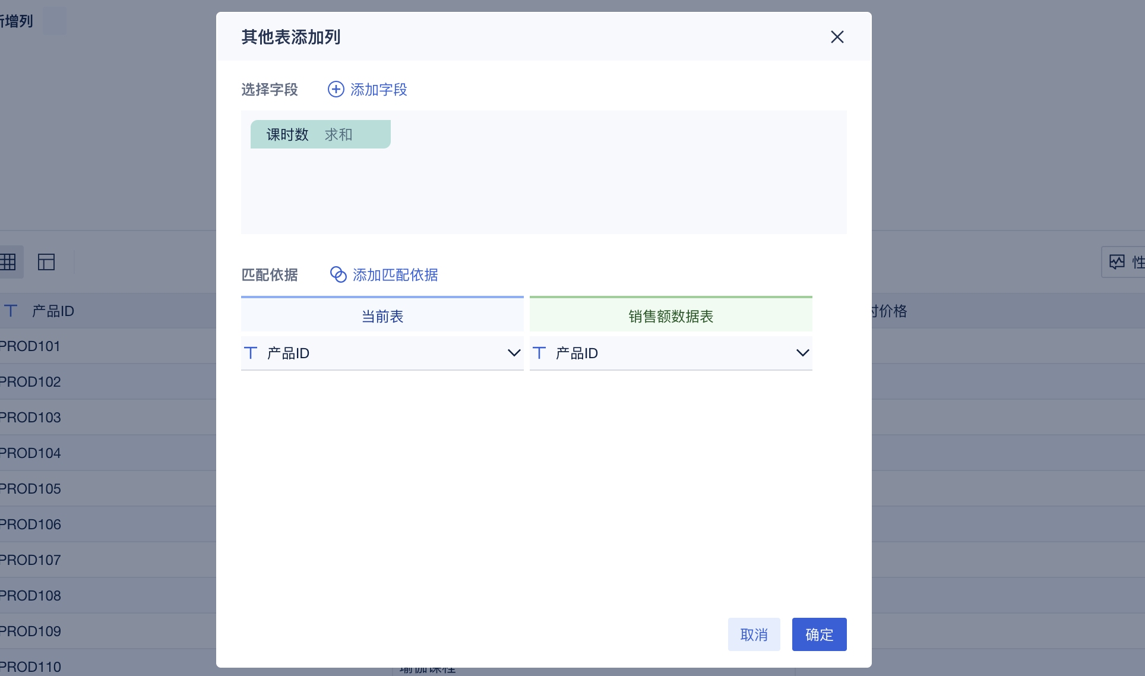Click text type icon in 产品ID column header
Viewport: 1145px width, 676px height.
(11, 311)
